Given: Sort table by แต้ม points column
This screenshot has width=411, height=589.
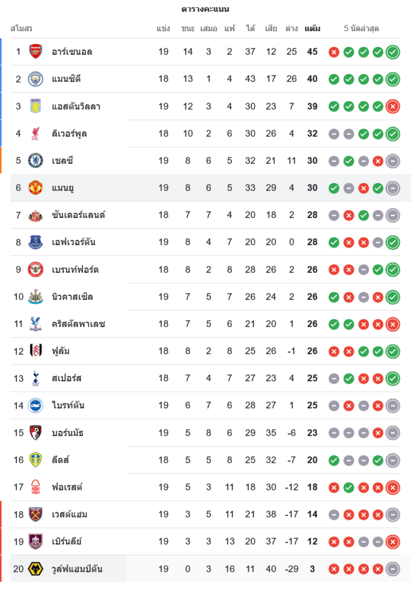Looking at the screenshot, I should (312, 28).
